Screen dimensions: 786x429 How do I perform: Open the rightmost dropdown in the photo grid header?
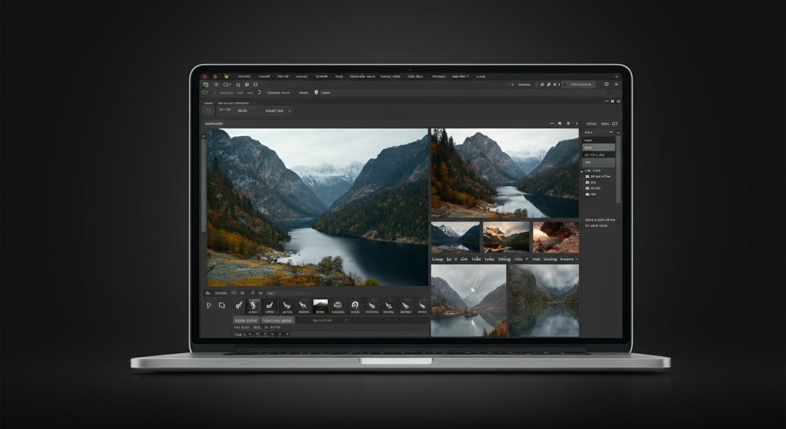pos(576,259)
